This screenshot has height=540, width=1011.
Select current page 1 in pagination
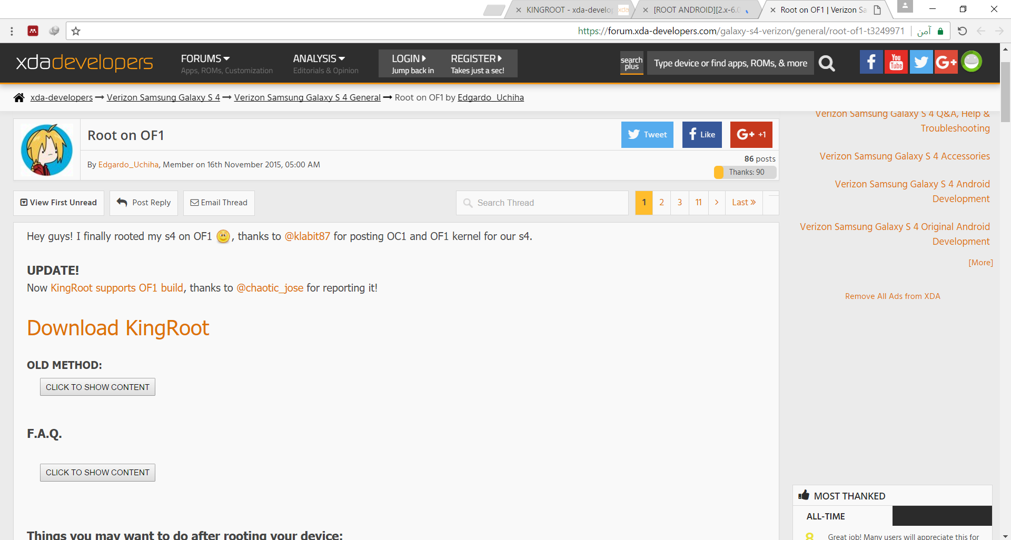click(644, 203)
